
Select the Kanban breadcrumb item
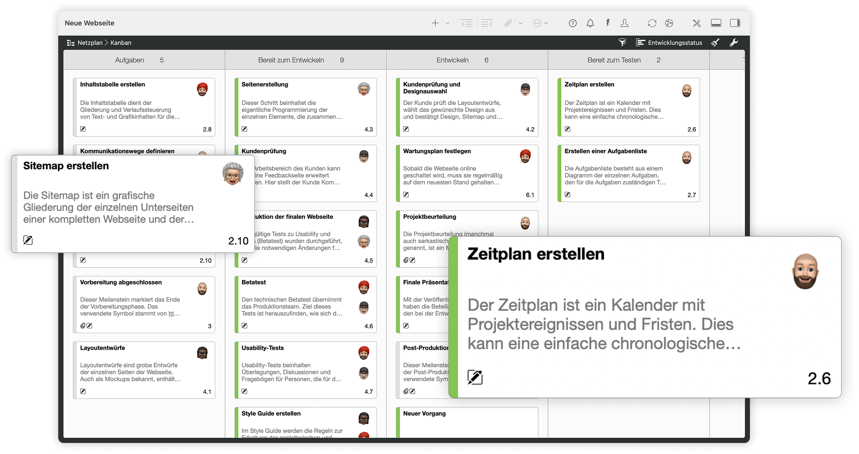tap(120, 43)
